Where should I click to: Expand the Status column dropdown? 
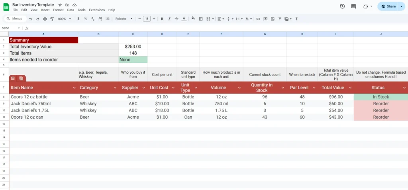coord(404,88)
